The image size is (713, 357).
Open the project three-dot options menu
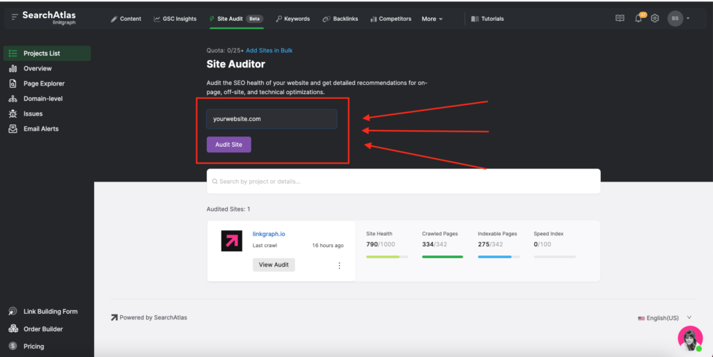coord(339,266)
